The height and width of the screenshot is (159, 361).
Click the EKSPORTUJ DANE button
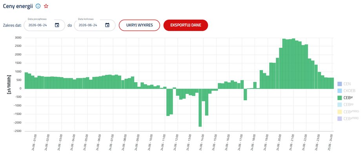tap(186, 25)
